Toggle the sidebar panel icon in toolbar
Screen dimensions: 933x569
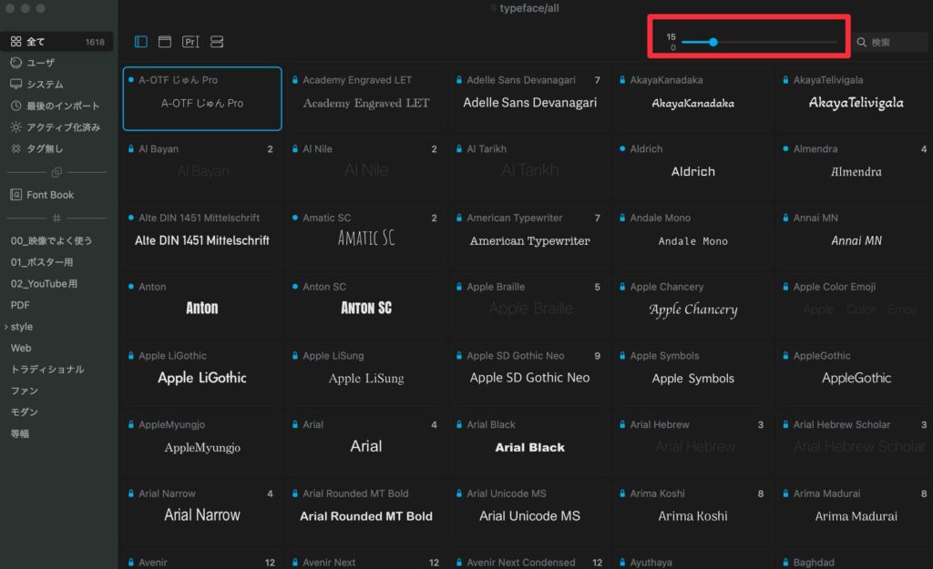(141, 42)
